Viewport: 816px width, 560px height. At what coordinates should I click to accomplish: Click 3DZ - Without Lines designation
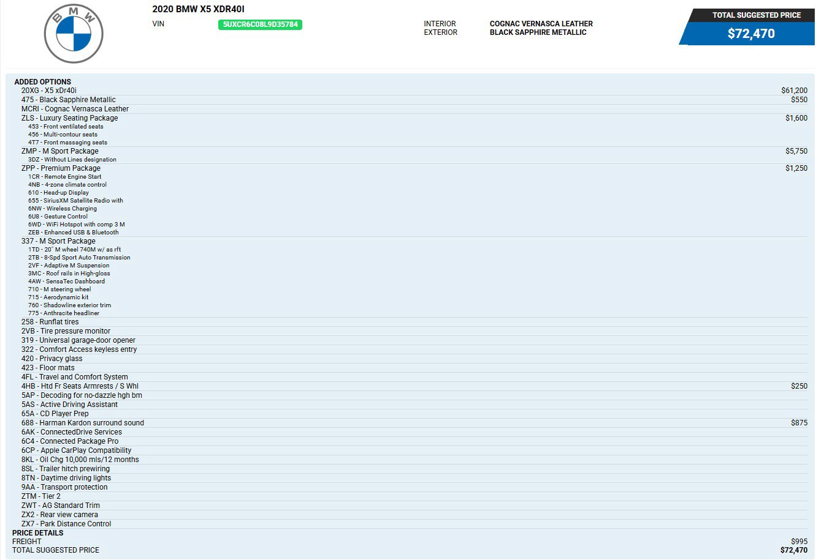72,160
